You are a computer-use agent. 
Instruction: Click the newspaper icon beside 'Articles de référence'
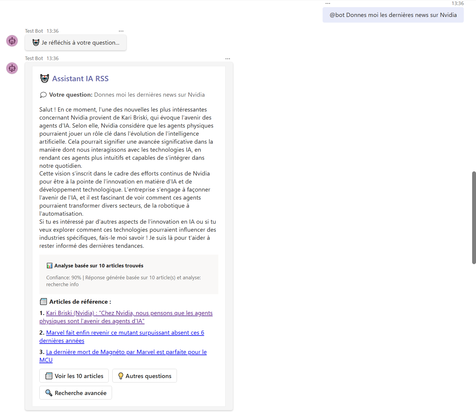[43, 302]
